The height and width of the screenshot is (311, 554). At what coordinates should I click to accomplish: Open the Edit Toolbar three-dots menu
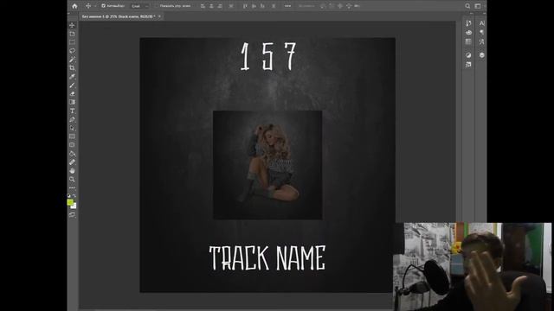[72, 187]
